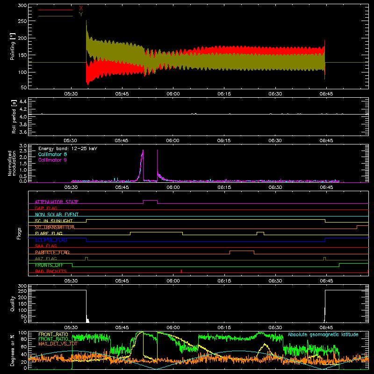Click the red 'X' legend label
This screenshot has height=374, width=374.
[81, 8]
